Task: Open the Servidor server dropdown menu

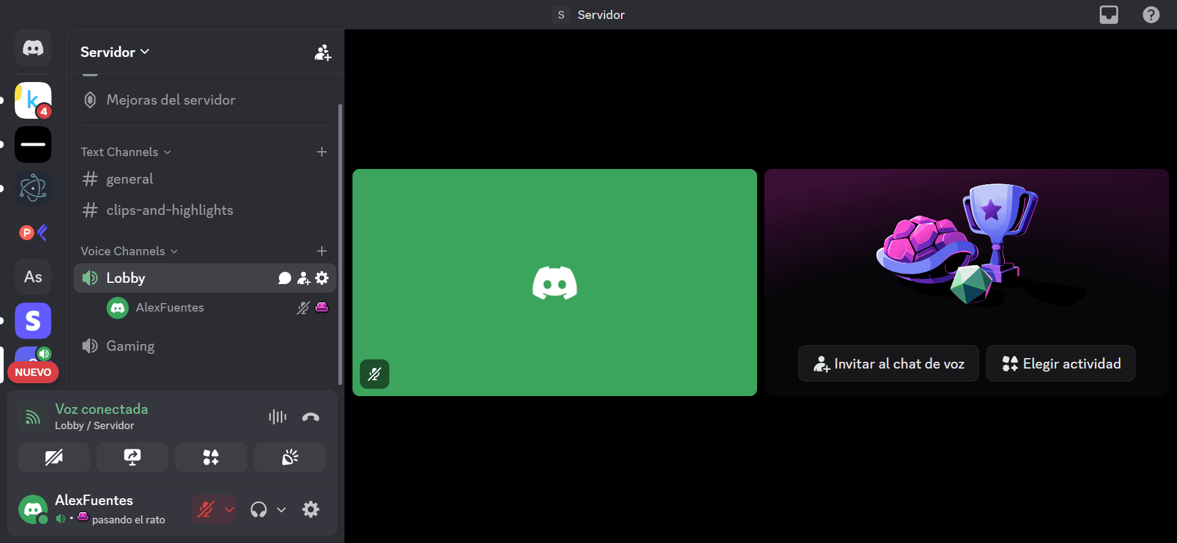Action: (x=115, y=52)
